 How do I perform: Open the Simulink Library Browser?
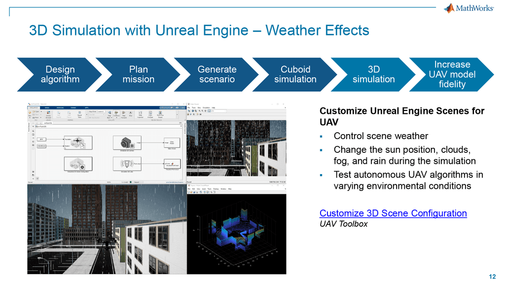coord(49,113)
